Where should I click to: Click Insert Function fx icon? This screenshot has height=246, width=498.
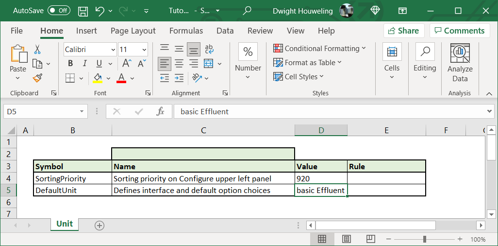(x=160, y=111)
